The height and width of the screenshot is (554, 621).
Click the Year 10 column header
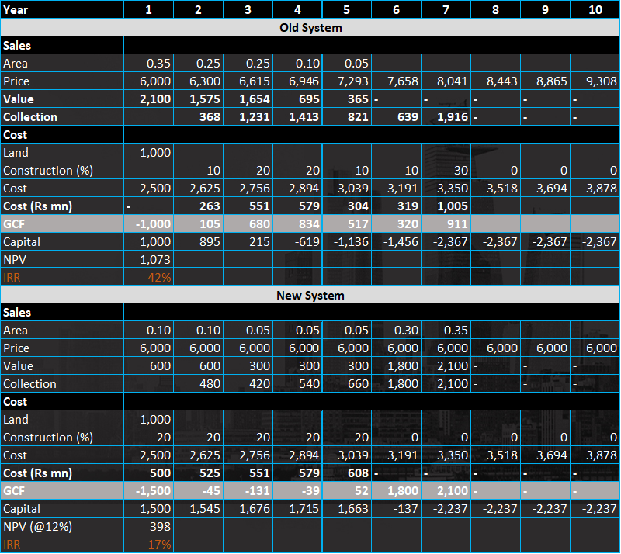[595, 9]
